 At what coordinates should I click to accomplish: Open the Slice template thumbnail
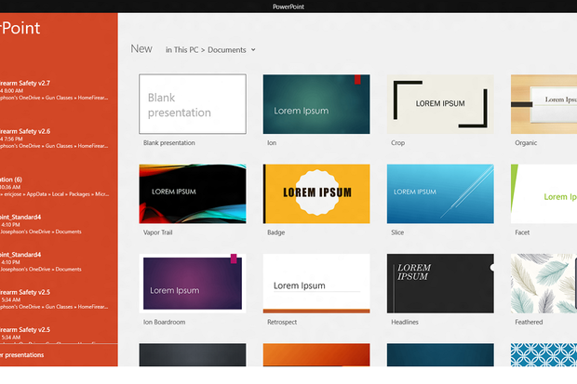tap(440, 193)
